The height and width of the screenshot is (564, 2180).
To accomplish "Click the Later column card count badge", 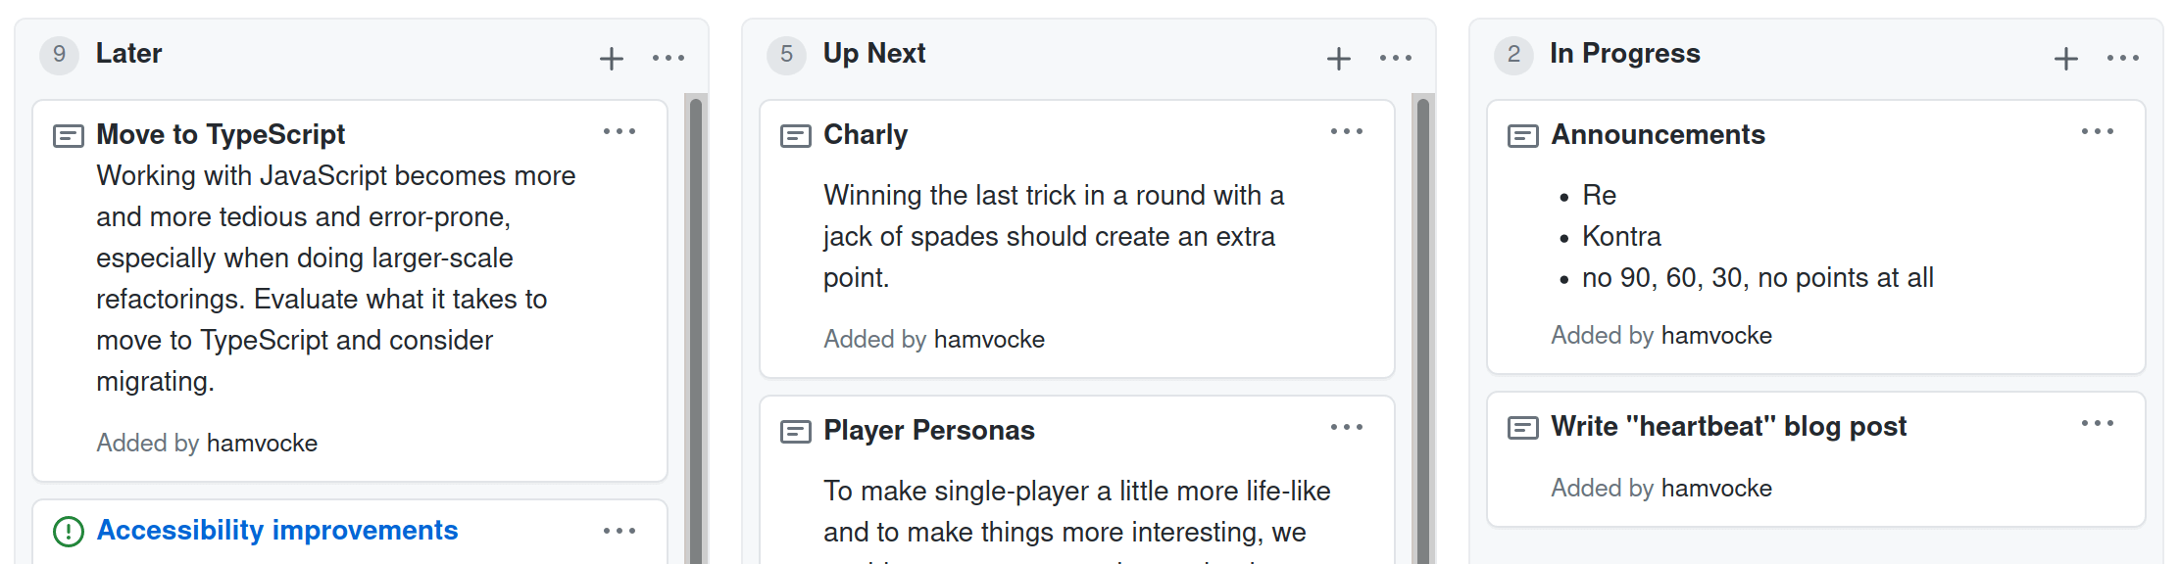I will point(60,55).
